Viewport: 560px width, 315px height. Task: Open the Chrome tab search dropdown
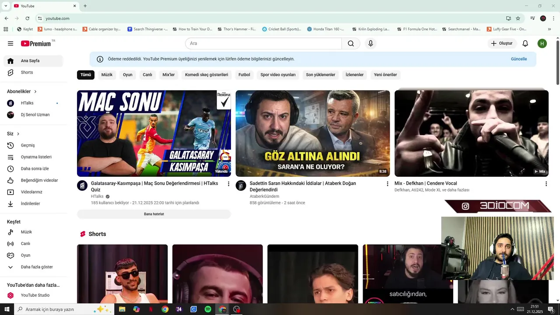coord(6,6)
